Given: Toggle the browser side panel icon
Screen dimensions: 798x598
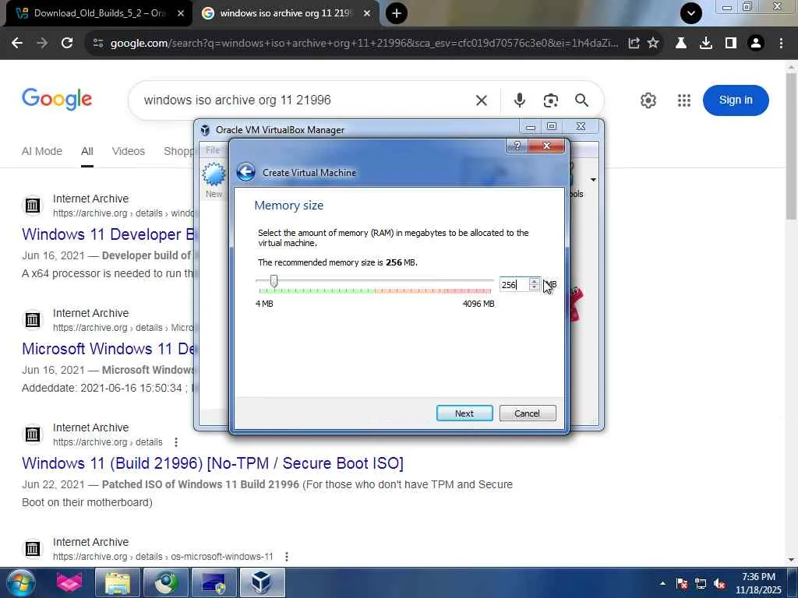Looking at the screenshot, I should (x=731, y=44).
